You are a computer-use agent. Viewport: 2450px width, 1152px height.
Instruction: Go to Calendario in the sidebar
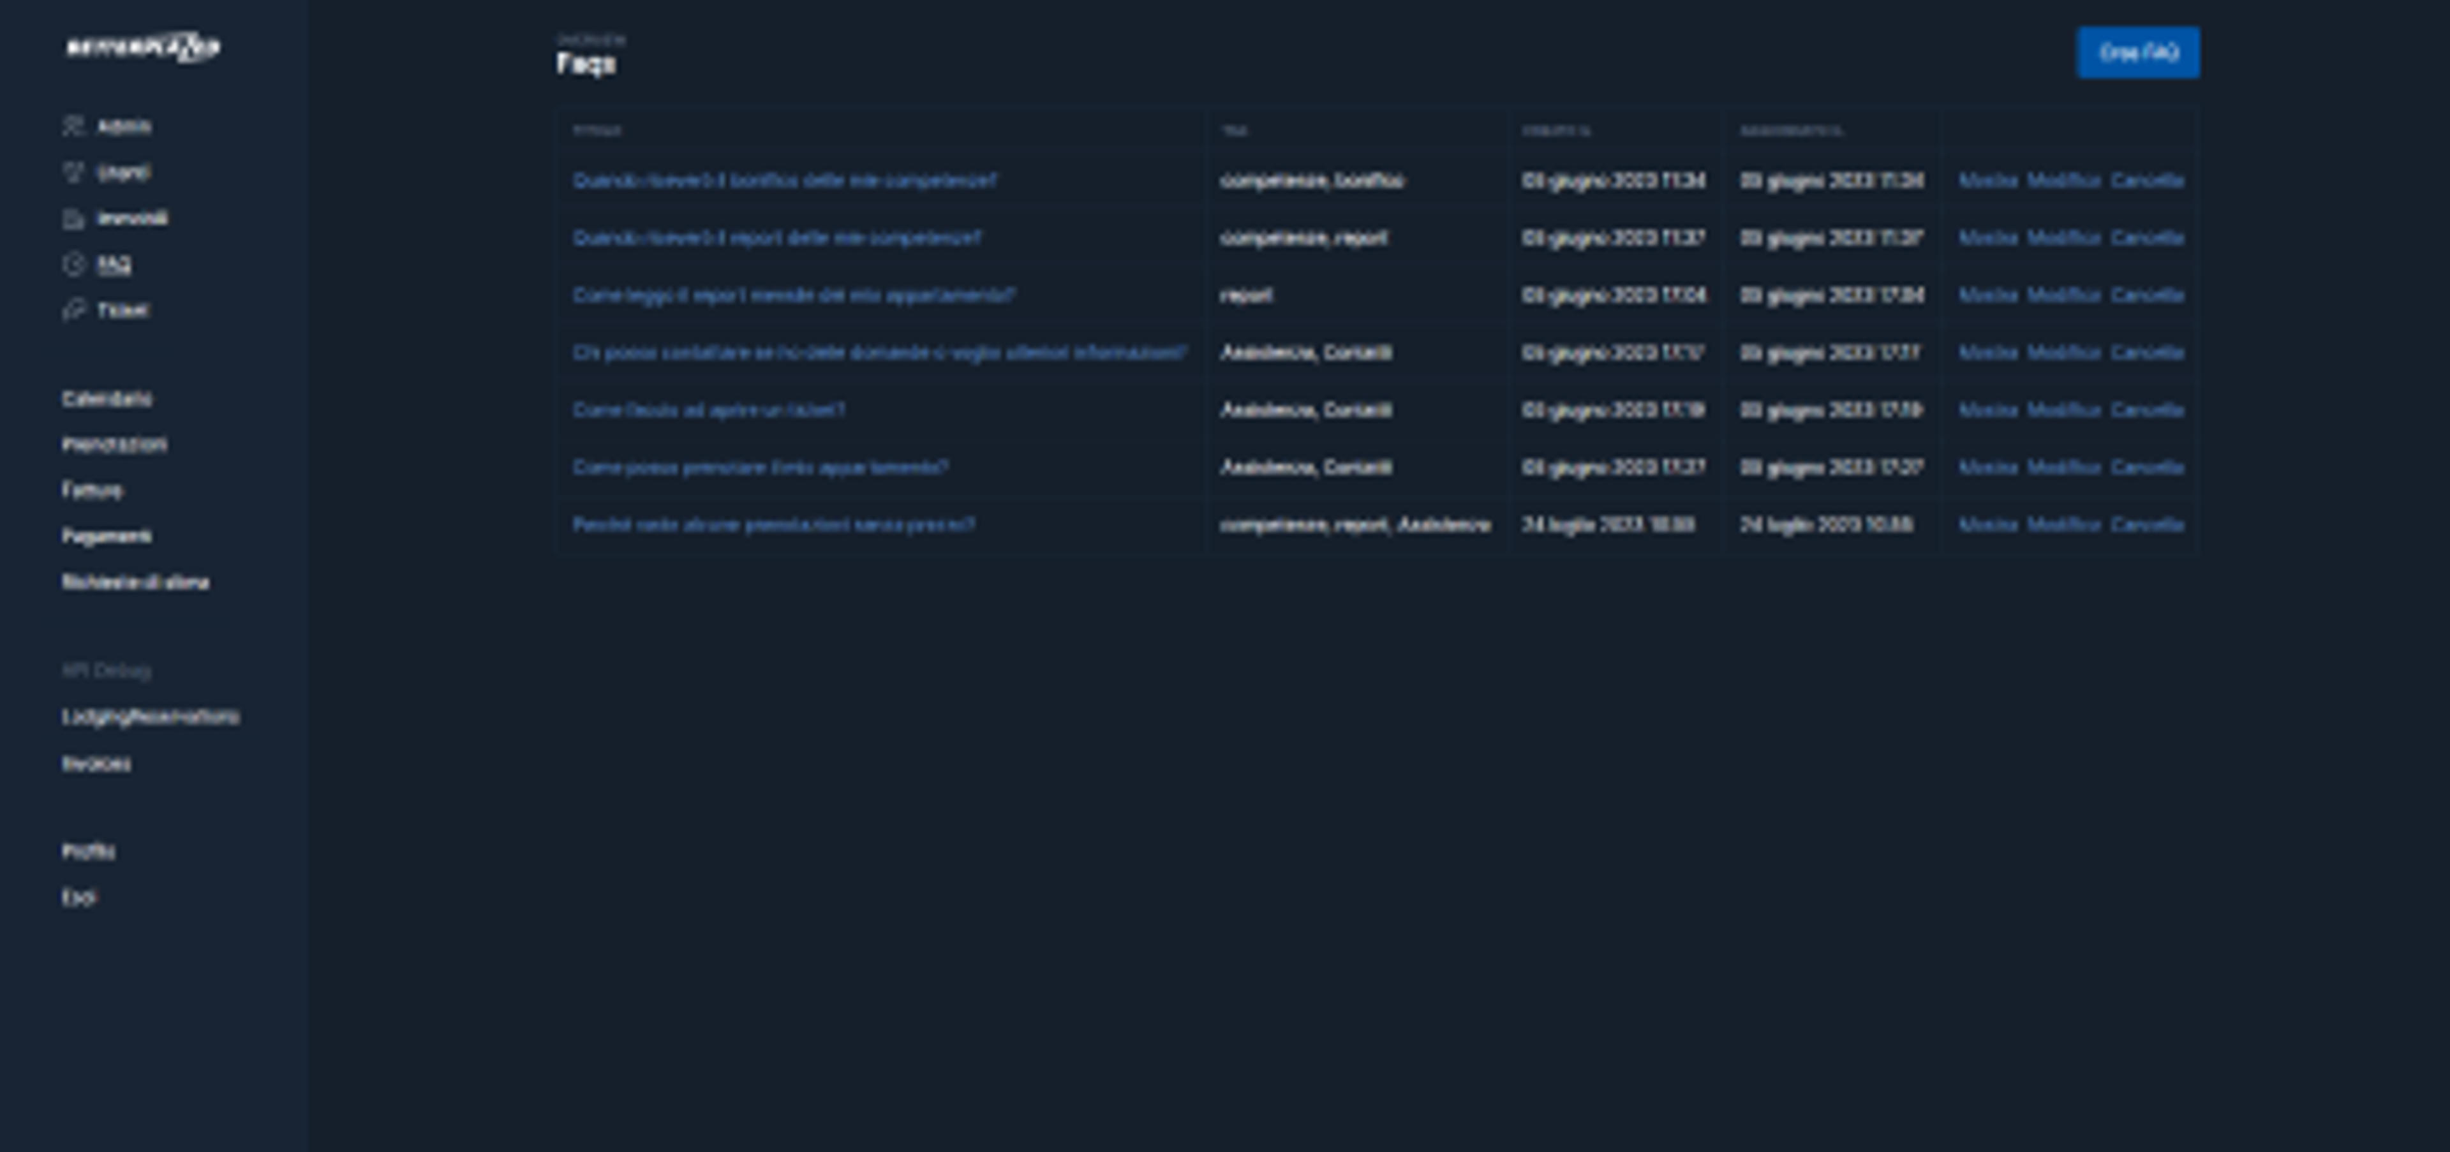click(x=107, y=398)
